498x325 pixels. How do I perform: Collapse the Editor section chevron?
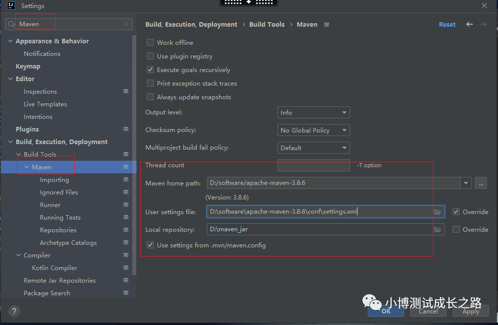click(x=10, y=79)
